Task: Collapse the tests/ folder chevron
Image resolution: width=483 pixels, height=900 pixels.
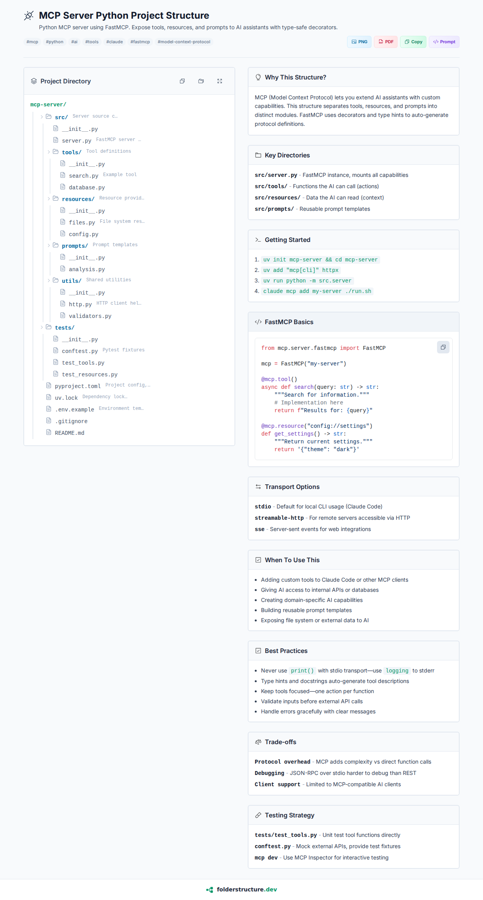Action: [x=42, y=327]
